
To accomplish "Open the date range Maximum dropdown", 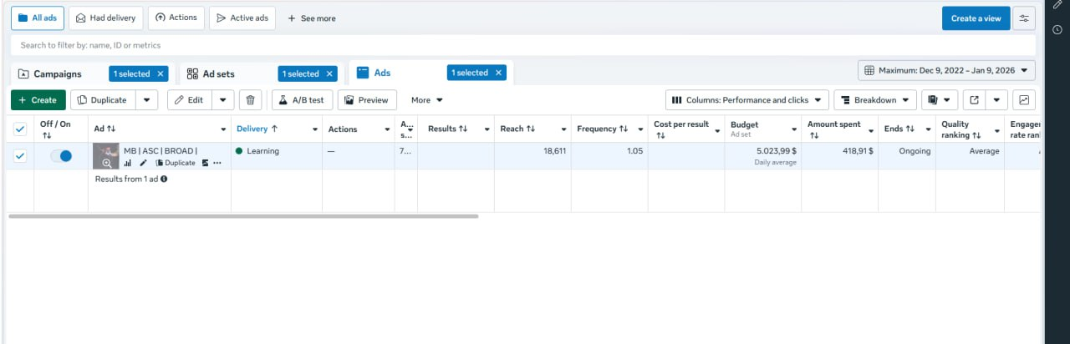I will point(946,71).
